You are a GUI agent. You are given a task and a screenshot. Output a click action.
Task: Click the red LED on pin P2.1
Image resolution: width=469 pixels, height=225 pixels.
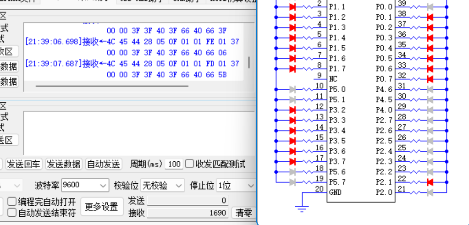click(430, 182)
